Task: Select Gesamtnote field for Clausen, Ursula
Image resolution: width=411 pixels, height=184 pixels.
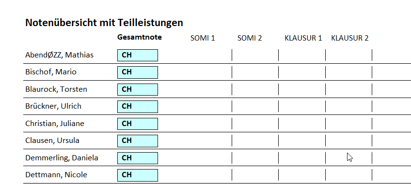Action: pyautogui.click(x=138, y=141)
